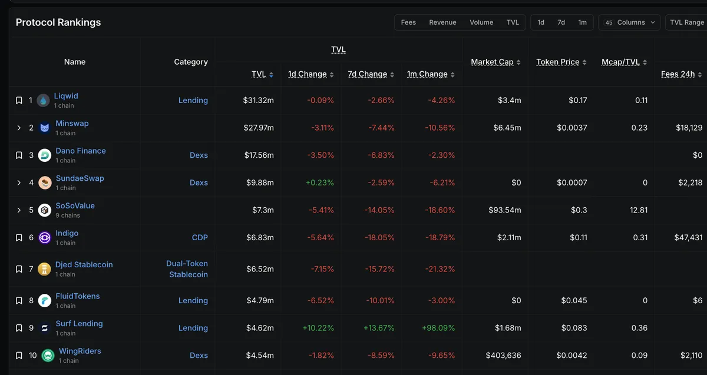
Task: Open the Indigo protocol link
Action: (67, 233)
